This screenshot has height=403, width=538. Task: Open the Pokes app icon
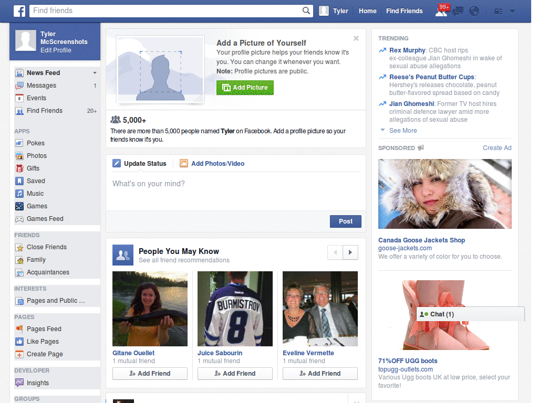(x=19, y=143)
